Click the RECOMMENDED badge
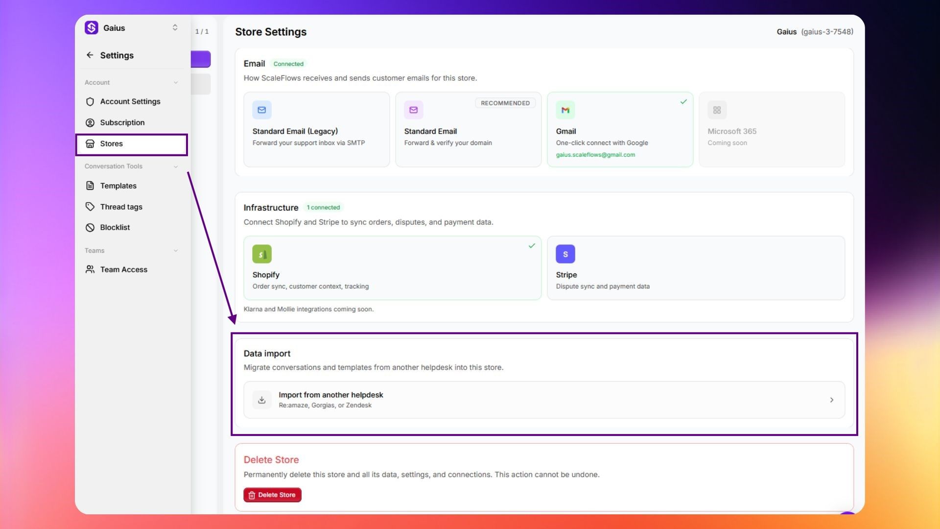 tap(505, 103)
